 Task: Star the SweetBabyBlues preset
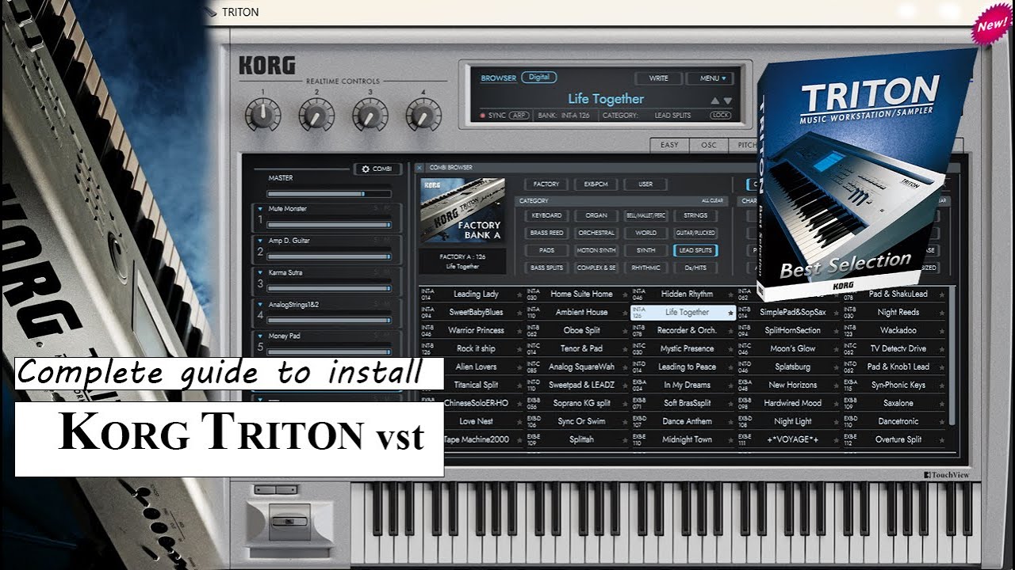pos(519,313)
